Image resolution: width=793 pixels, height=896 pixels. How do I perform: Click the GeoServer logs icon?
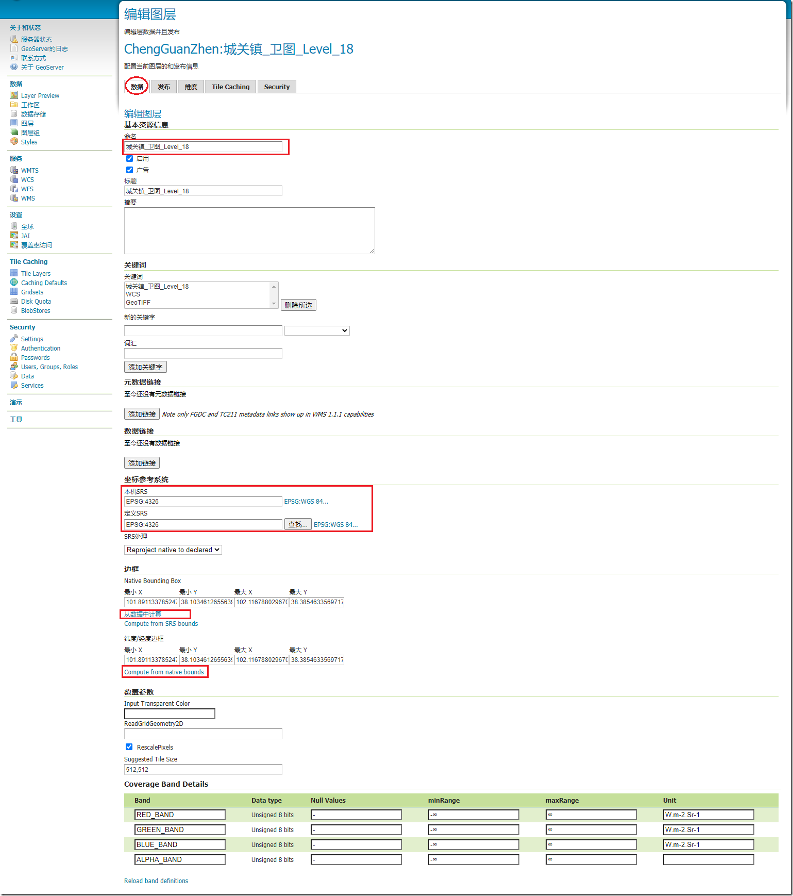14,48
